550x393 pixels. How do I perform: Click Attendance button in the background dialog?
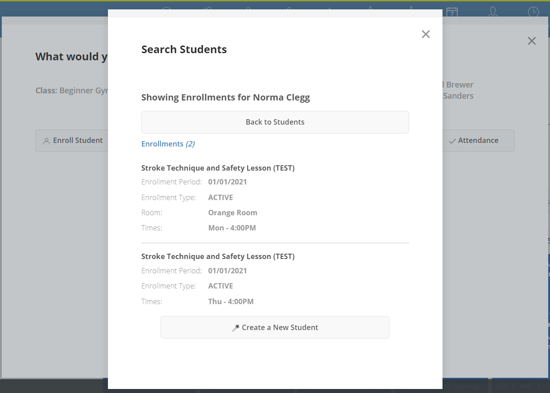click(478, 140)
